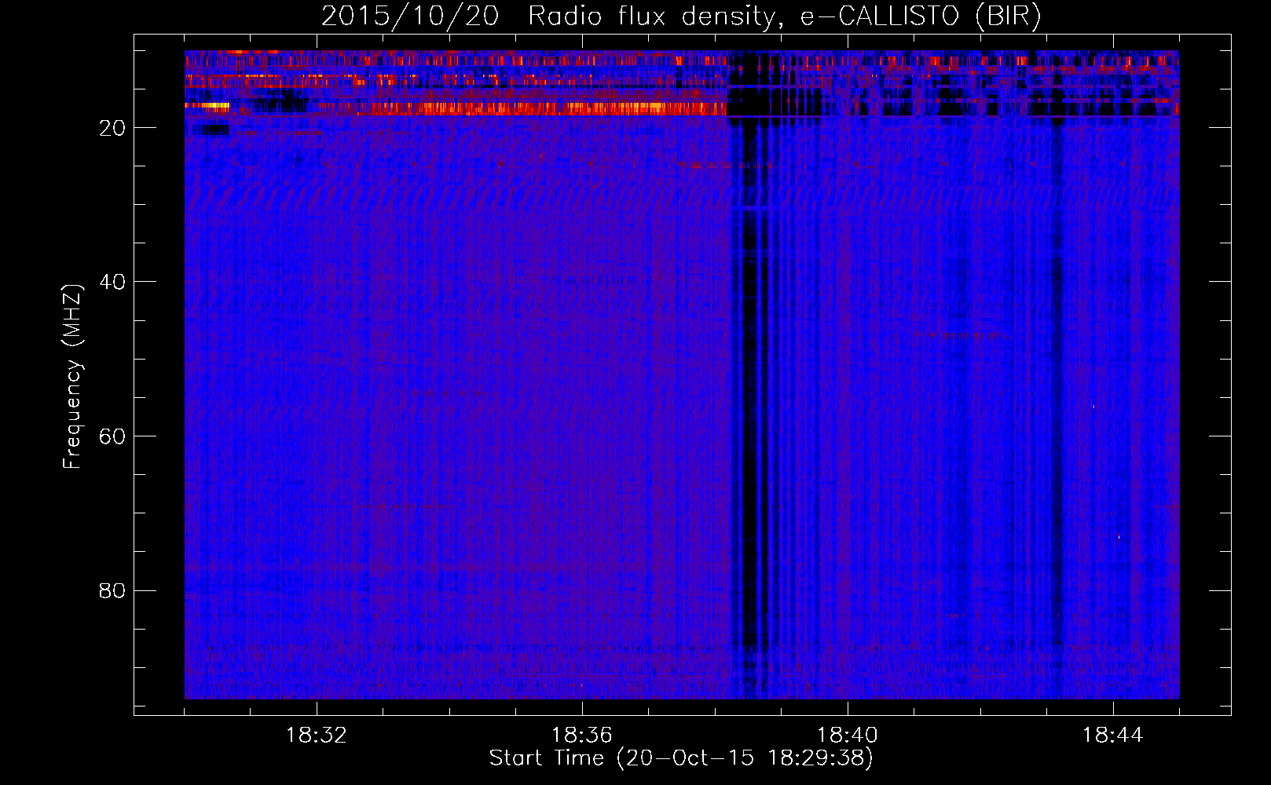
Task: Click the 'Start Time (20-Oct-15 18:29:38)' label
Action: tap(681, 758)
